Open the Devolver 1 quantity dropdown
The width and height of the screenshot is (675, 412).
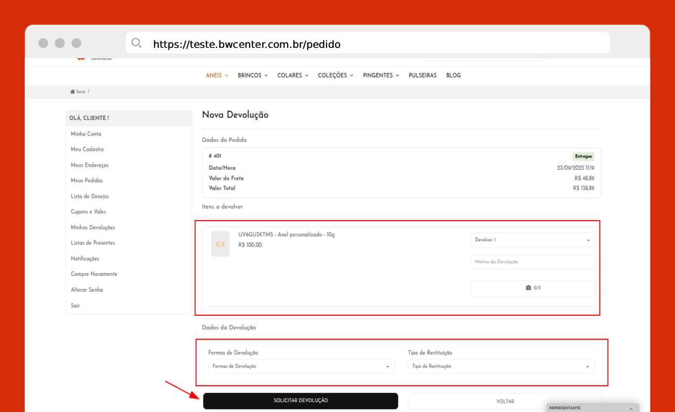533,240
